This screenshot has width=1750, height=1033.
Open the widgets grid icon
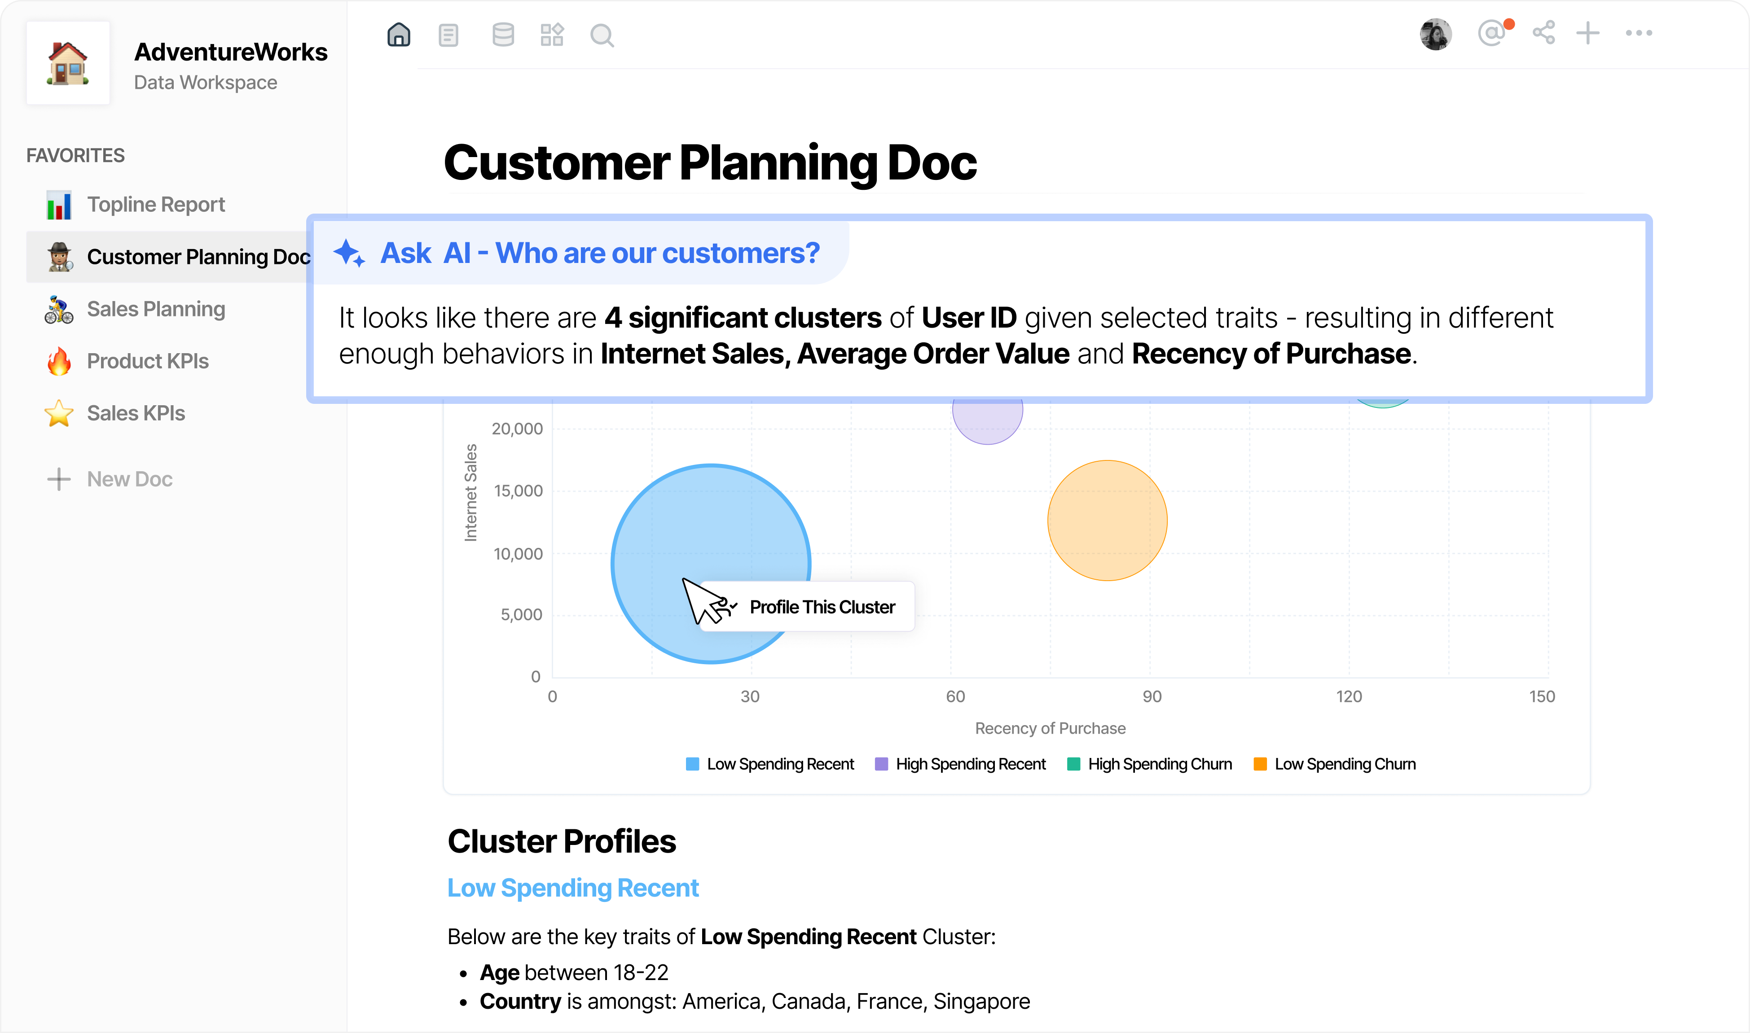pos(552,35)
